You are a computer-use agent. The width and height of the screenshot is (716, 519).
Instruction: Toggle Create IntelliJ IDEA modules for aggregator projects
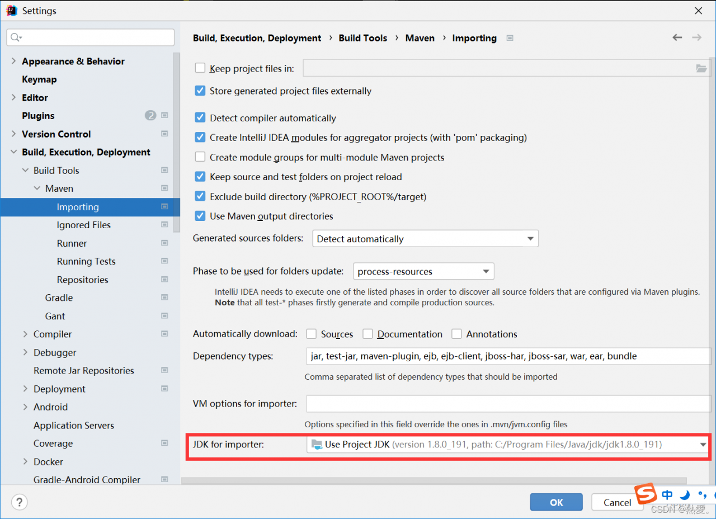(200, 138)
